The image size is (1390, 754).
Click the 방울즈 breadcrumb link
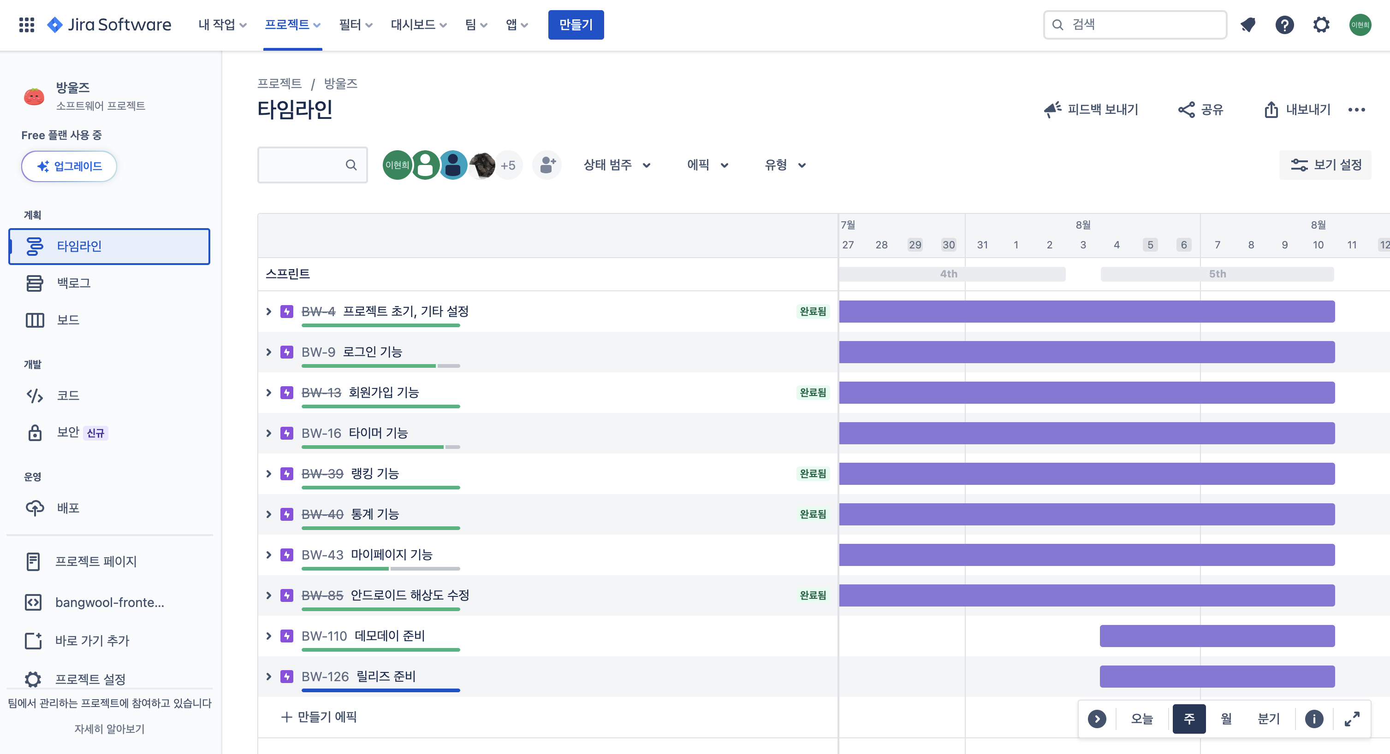(340, 83)
